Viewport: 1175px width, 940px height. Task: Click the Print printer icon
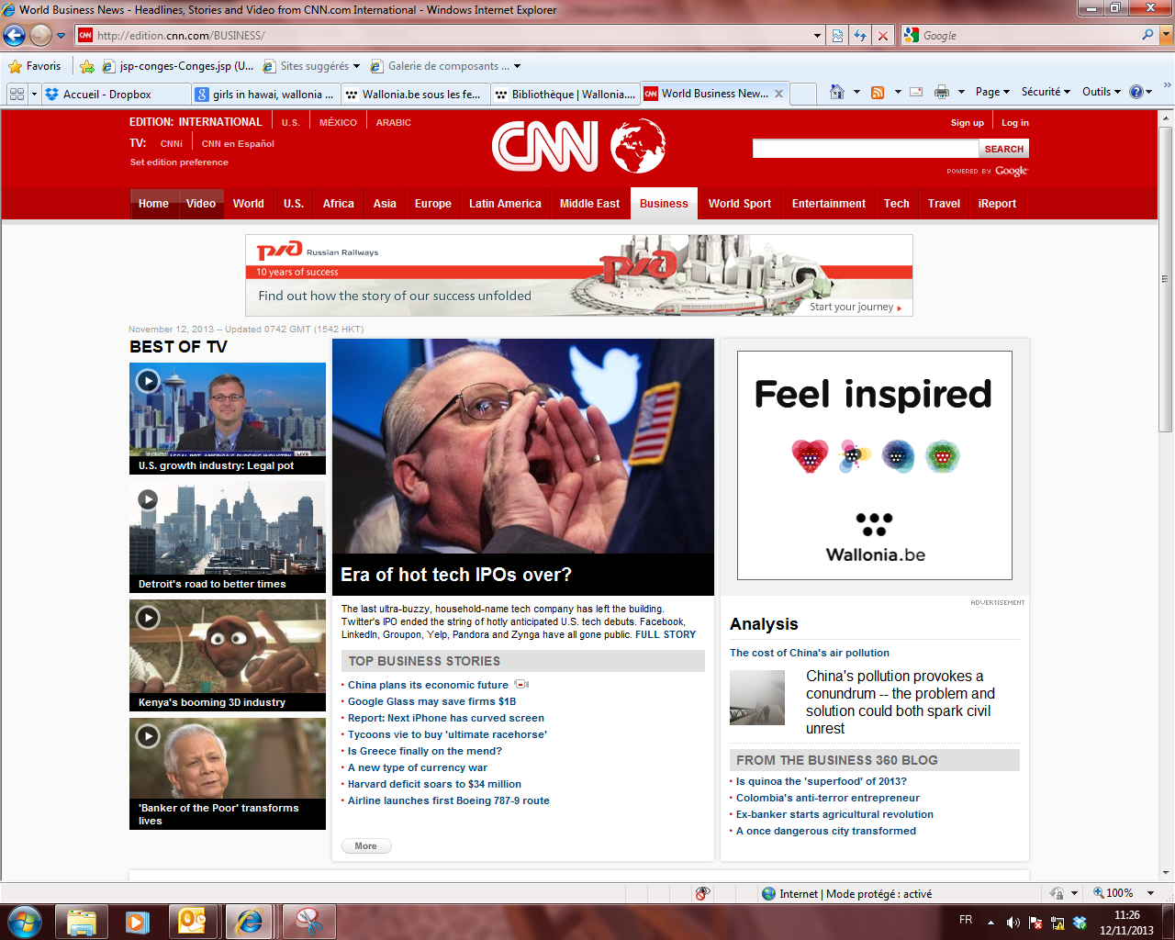click(941, 92)
